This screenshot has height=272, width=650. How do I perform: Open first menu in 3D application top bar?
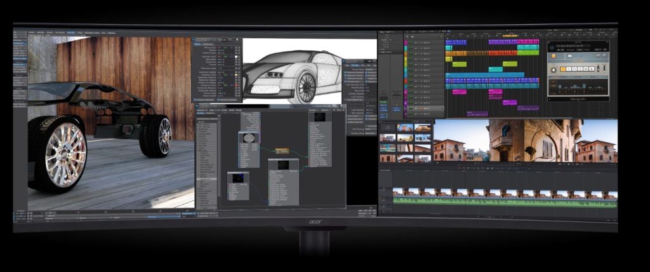pos(31,32)
